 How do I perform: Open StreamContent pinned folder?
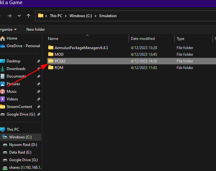[19, 107]
